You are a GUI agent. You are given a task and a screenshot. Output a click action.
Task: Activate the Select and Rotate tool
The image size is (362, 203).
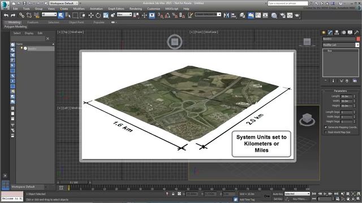coord(98,15)
